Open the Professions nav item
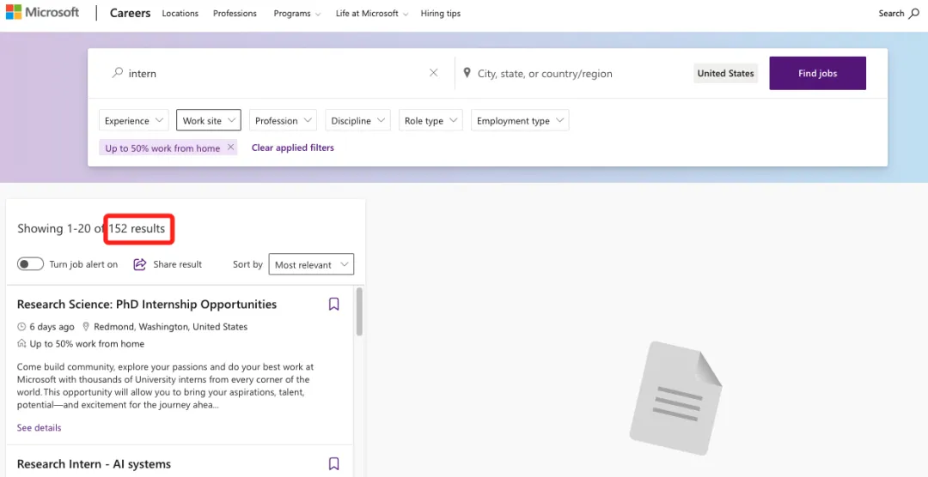 (x=235, y=13)
